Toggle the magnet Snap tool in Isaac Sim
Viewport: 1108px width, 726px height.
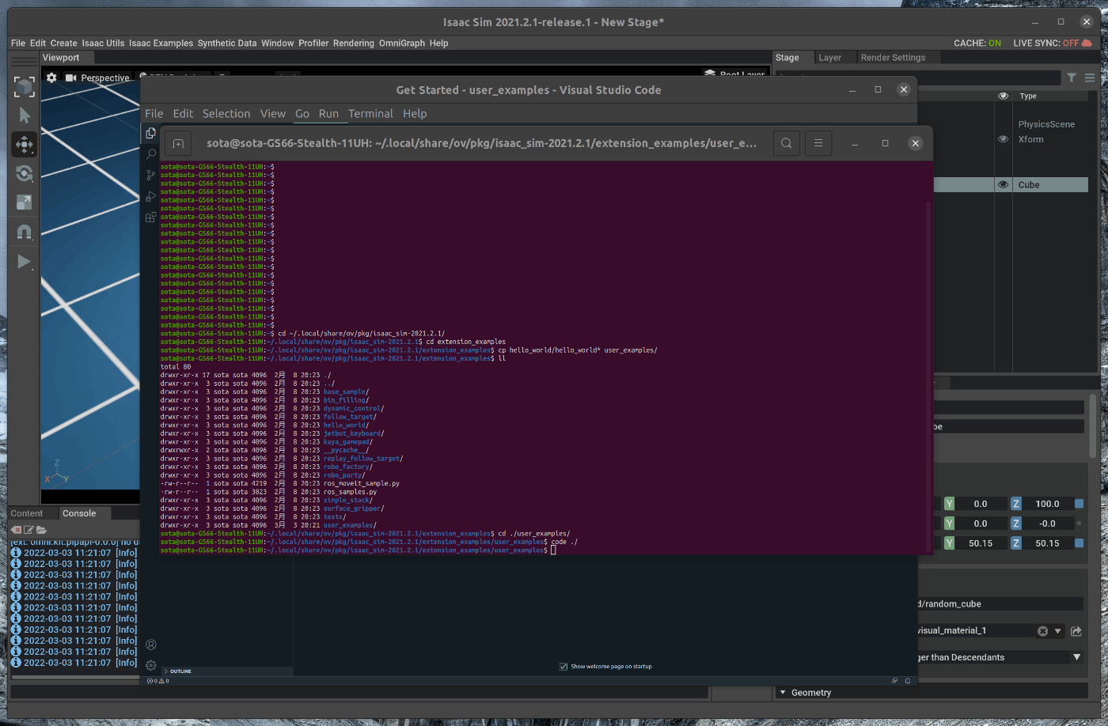coord(25,232)
